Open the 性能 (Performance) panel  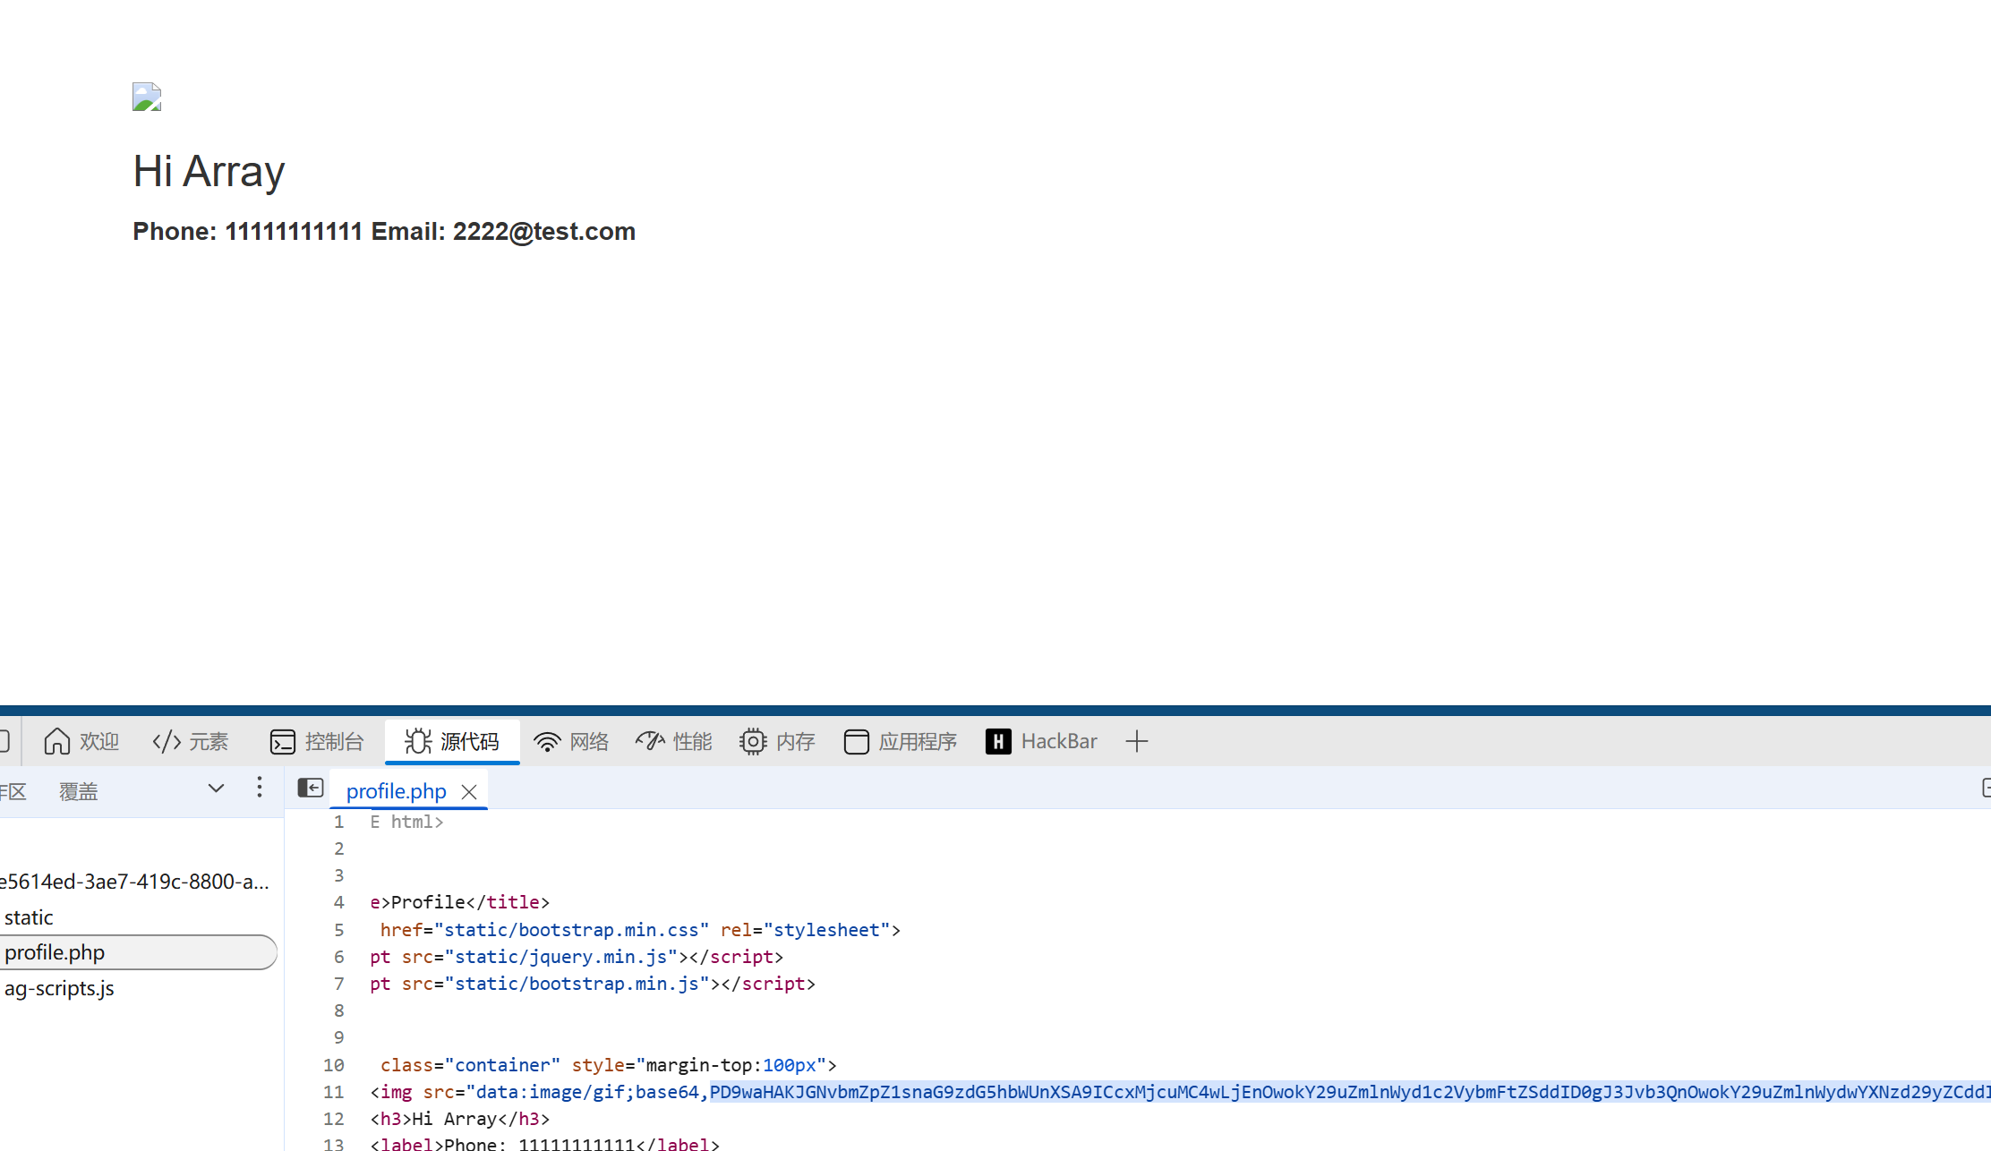pos(674,741)
